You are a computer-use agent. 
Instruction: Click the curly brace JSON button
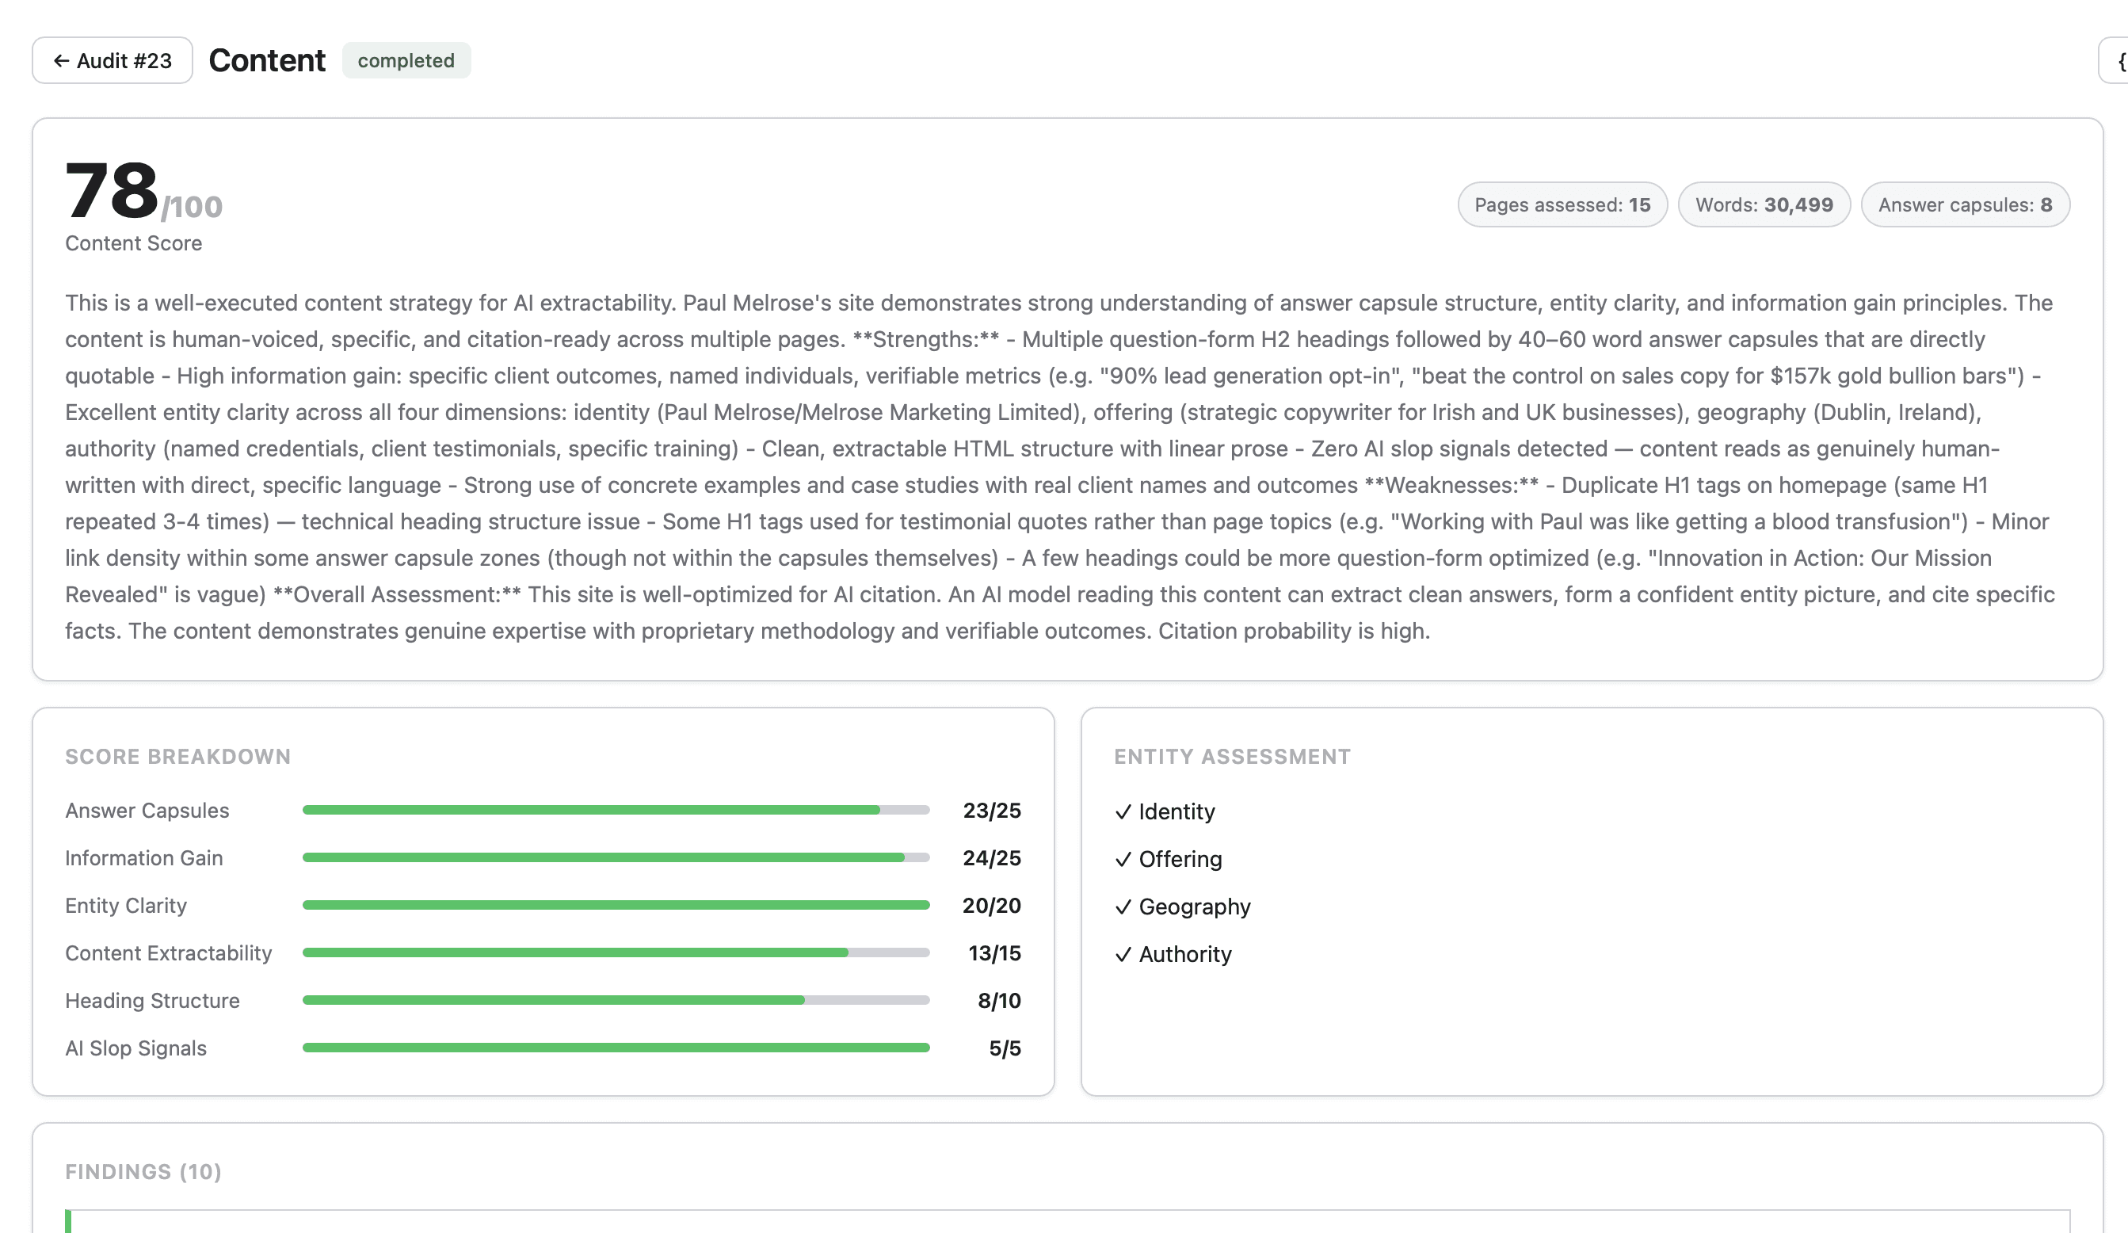[2118, 61]
